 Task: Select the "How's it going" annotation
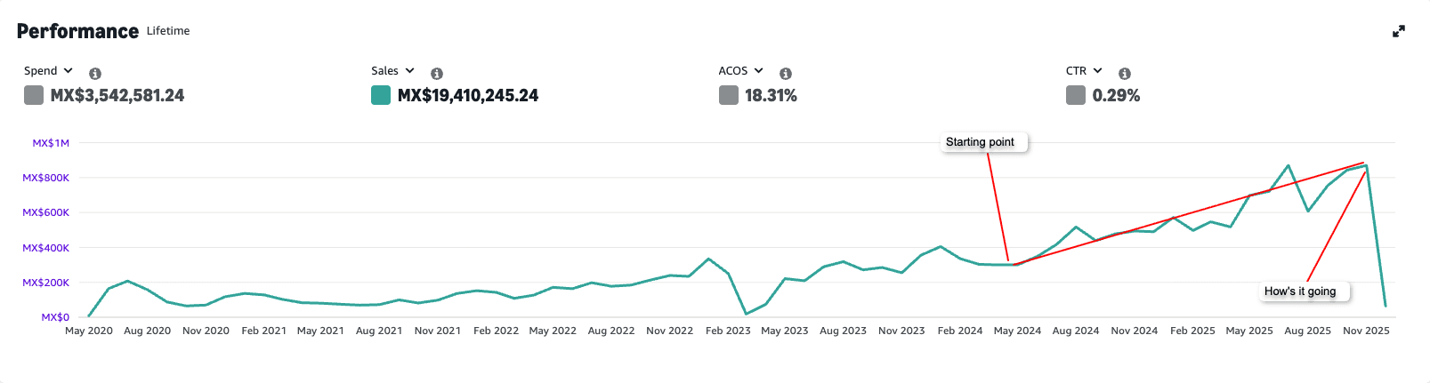pyautogui.click(x=1300, y=291)
